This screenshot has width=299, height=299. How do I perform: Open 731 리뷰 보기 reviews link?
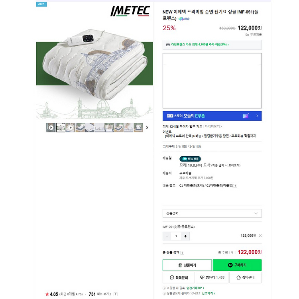click(x=100, y=294)
